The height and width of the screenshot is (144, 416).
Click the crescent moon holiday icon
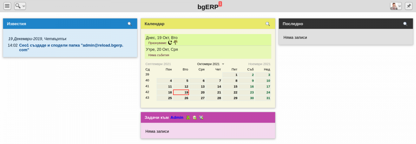[170, 43]
